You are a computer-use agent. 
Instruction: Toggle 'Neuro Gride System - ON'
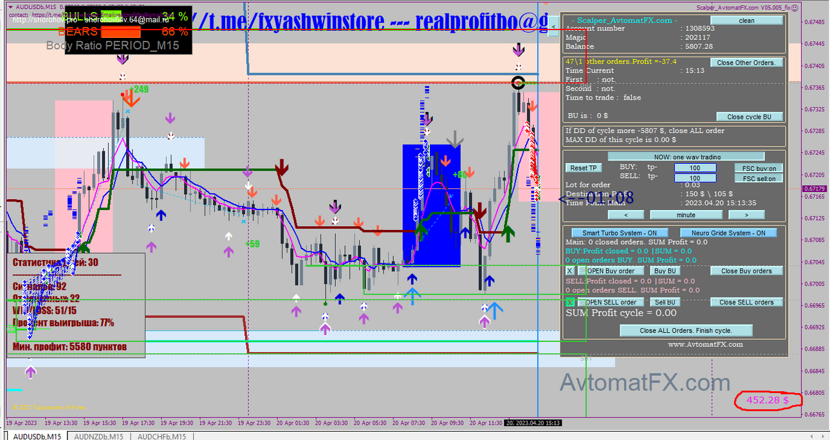pos(728,233)
